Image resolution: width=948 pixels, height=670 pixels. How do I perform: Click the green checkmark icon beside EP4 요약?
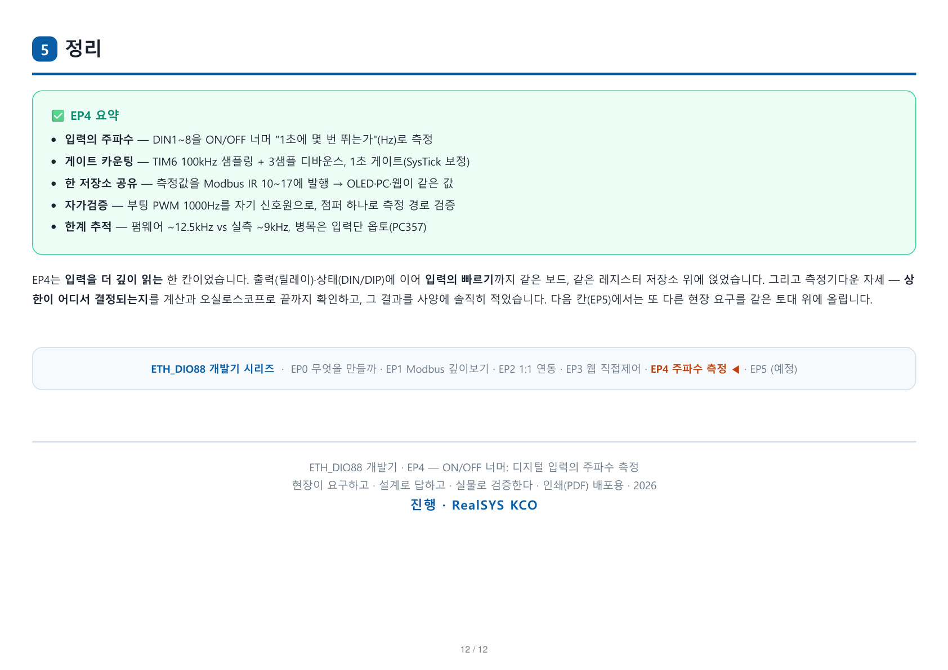[x=58, y=115]
